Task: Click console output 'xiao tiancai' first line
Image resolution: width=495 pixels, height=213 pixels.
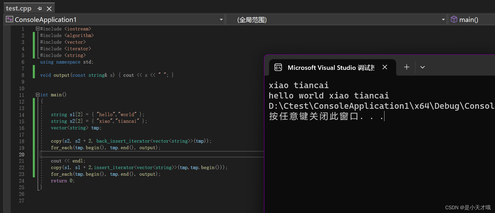Action: pos(299,85)
